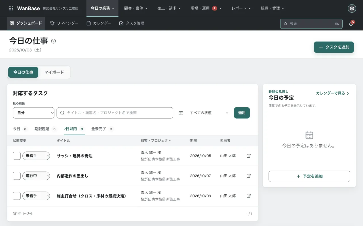
Task: Tick the checkbox for サッシ・建具の発注
Action: point(17,156)
